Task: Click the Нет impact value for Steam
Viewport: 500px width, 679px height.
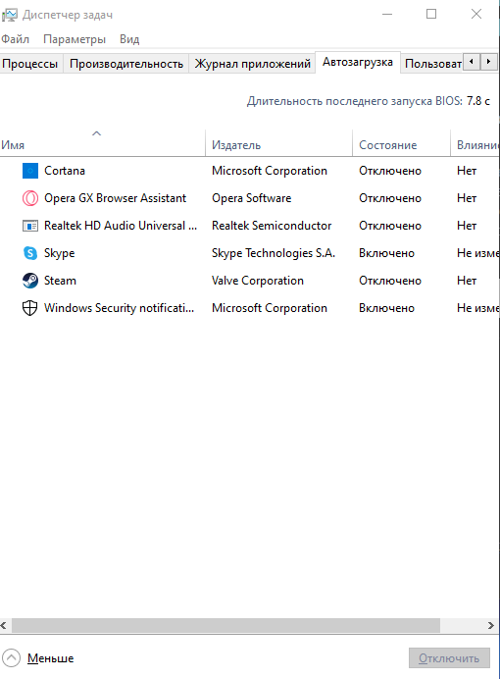Action: [x=467, y=281]
